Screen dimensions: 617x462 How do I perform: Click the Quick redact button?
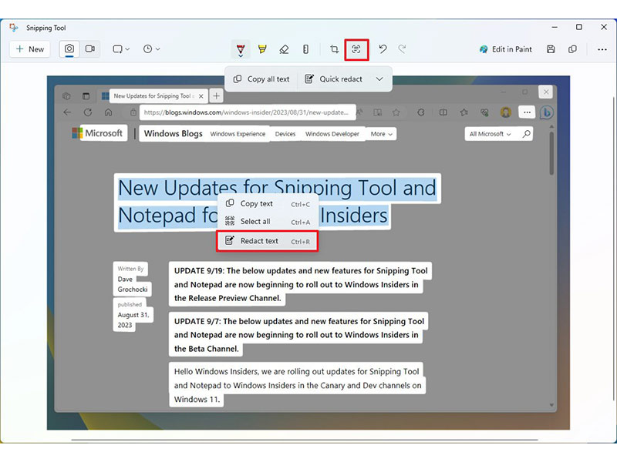[x=334, y=79]
